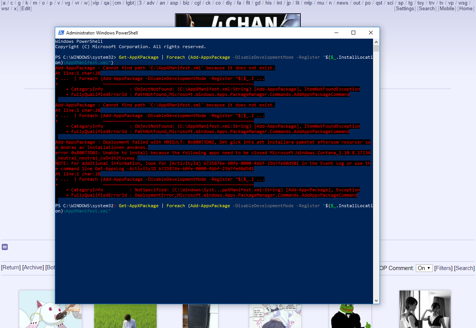476x328 pixels.
Task: Go to the /vip/ board
Action: pyautogui.click(x=96, y=3)
